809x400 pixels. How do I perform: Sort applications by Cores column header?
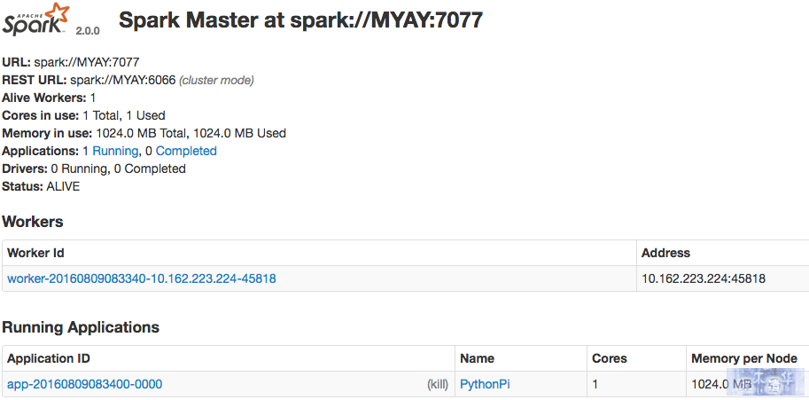click(610, 358)
